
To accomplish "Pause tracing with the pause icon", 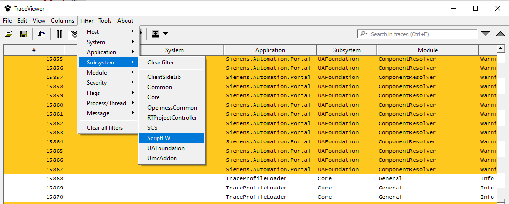I will [x=59, y=34].
